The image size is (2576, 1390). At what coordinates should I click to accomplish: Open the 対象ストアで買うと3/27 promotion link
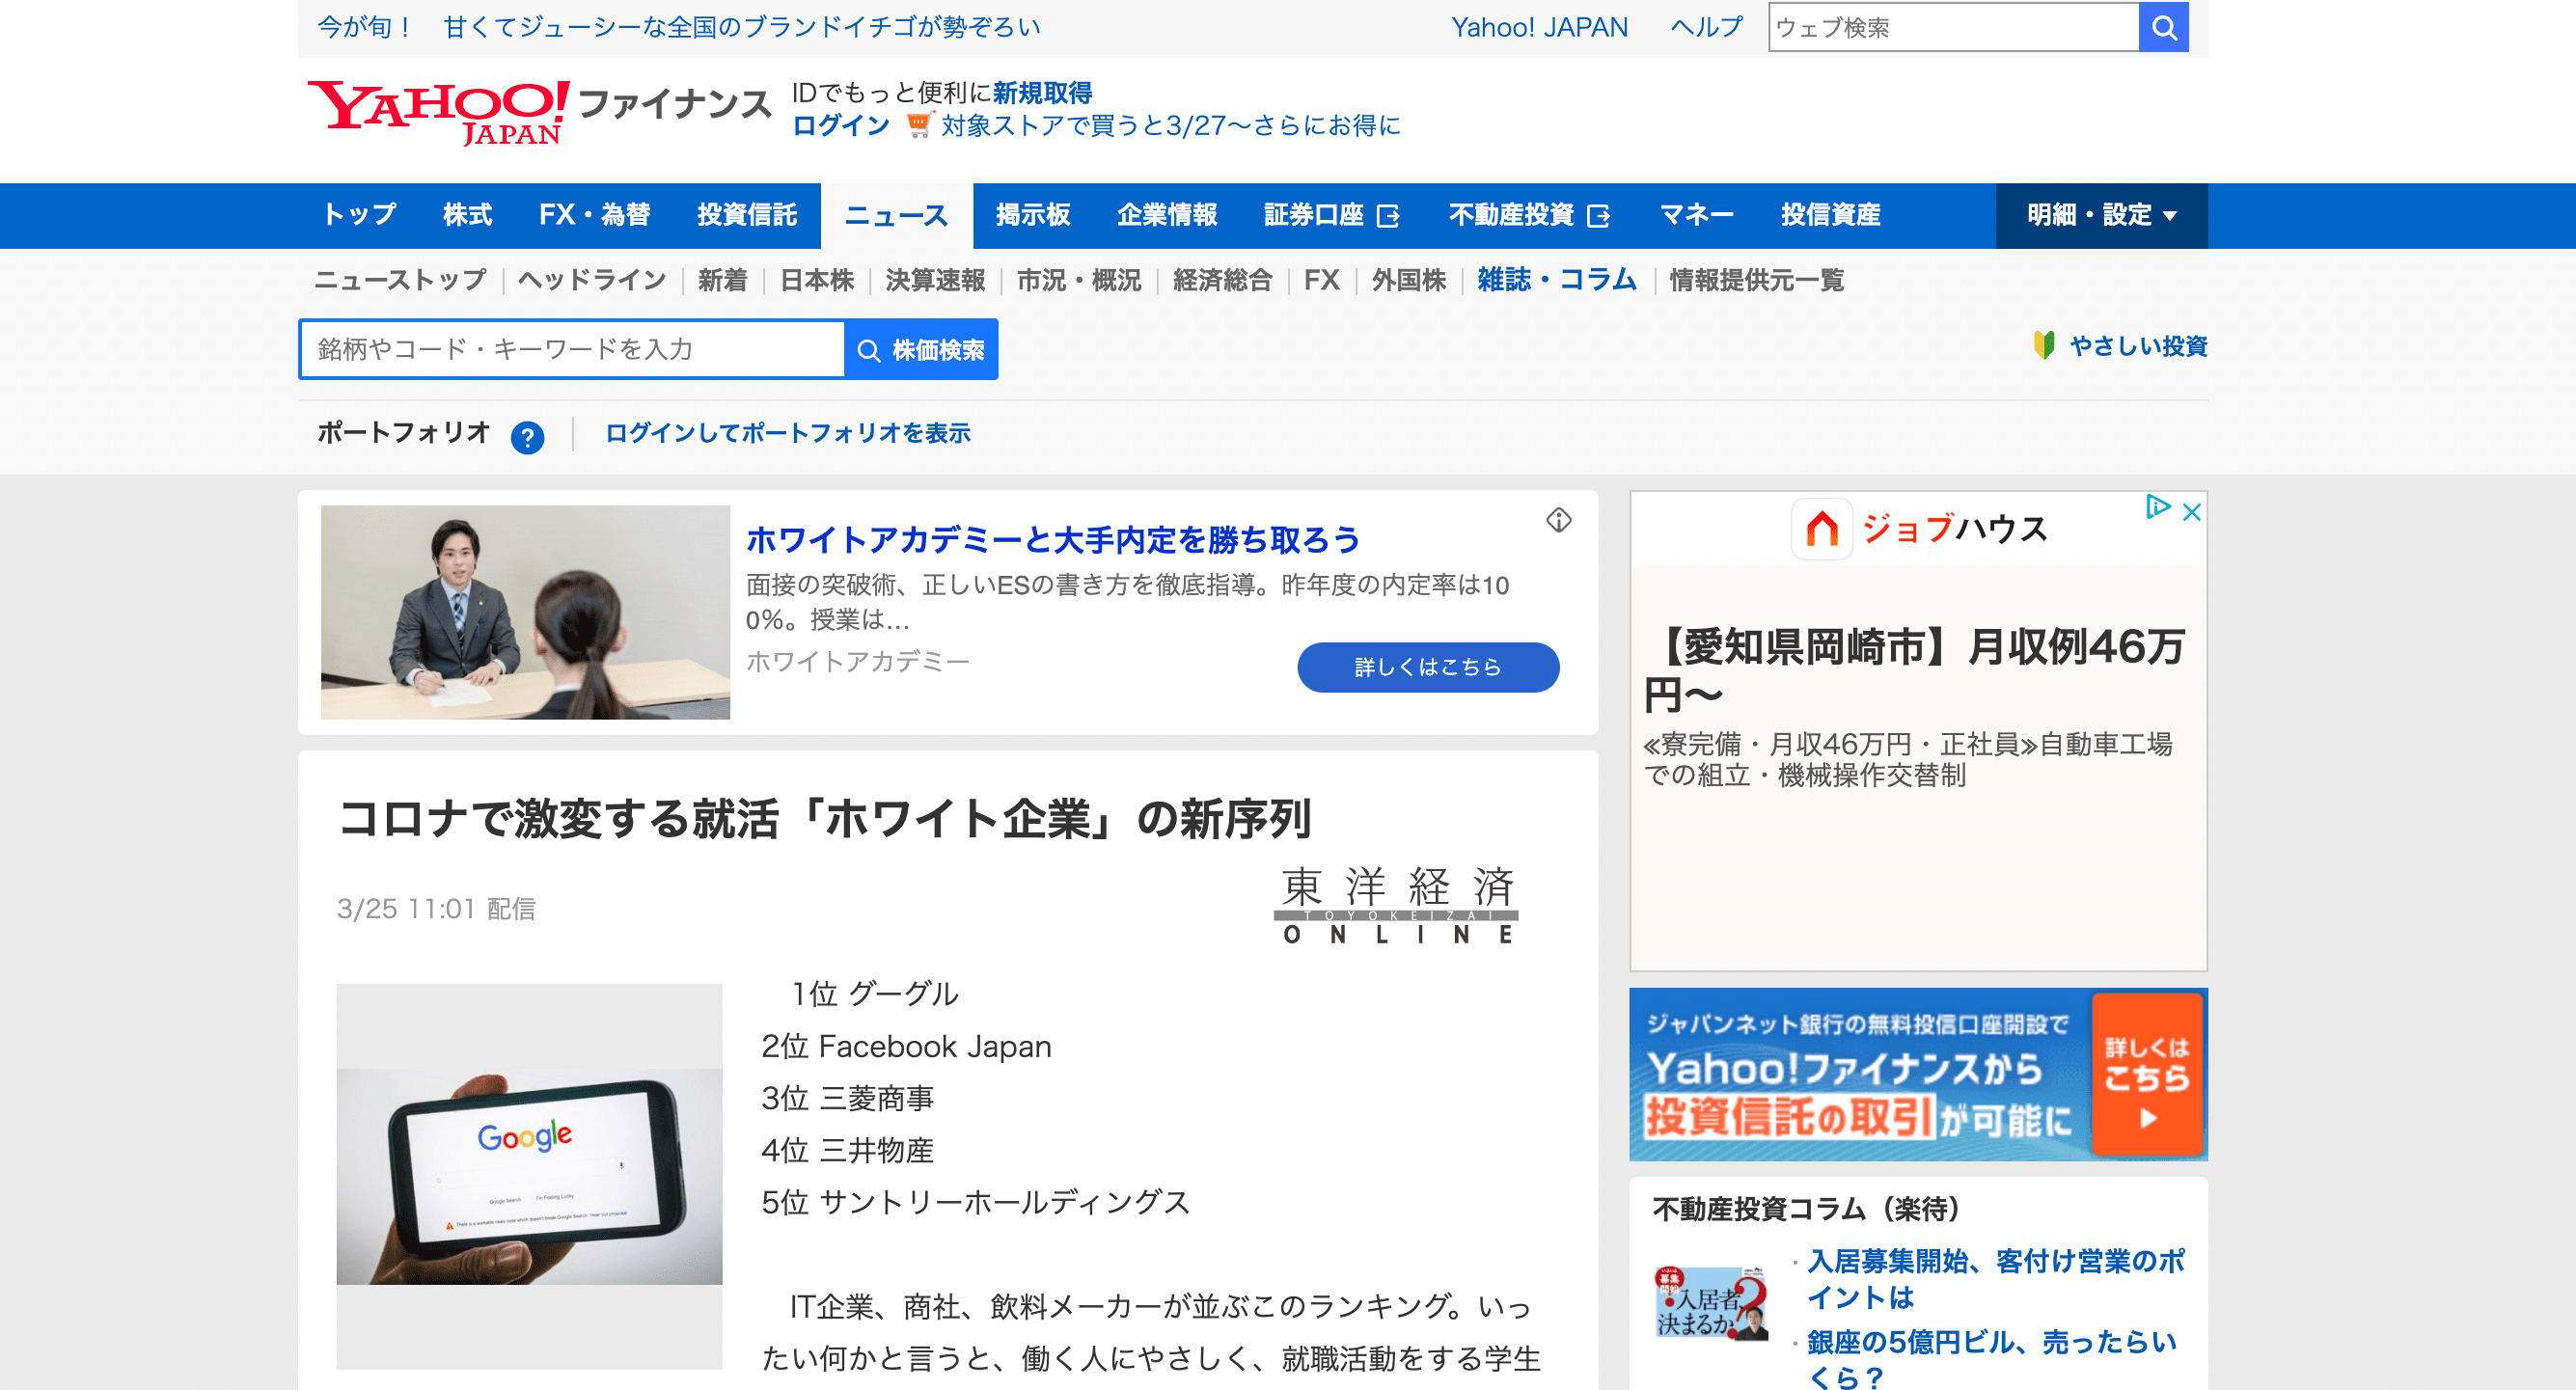tap(1170, 125)
